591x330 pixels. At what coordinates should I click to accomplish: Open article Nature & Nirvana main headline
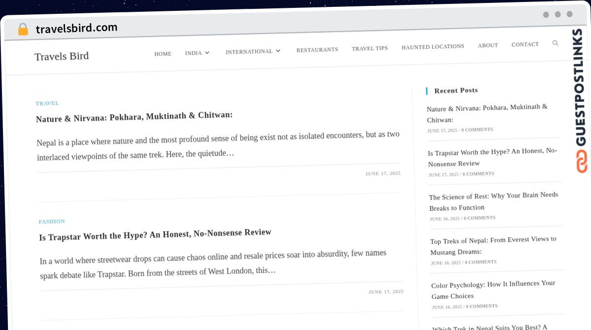coord(134,117)
